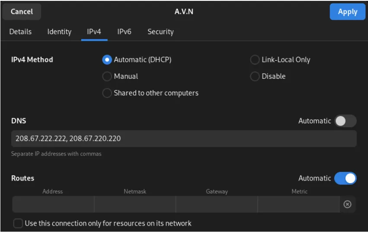Click the route Netmask input field
368x233 pixels.
tap(134, 204)
